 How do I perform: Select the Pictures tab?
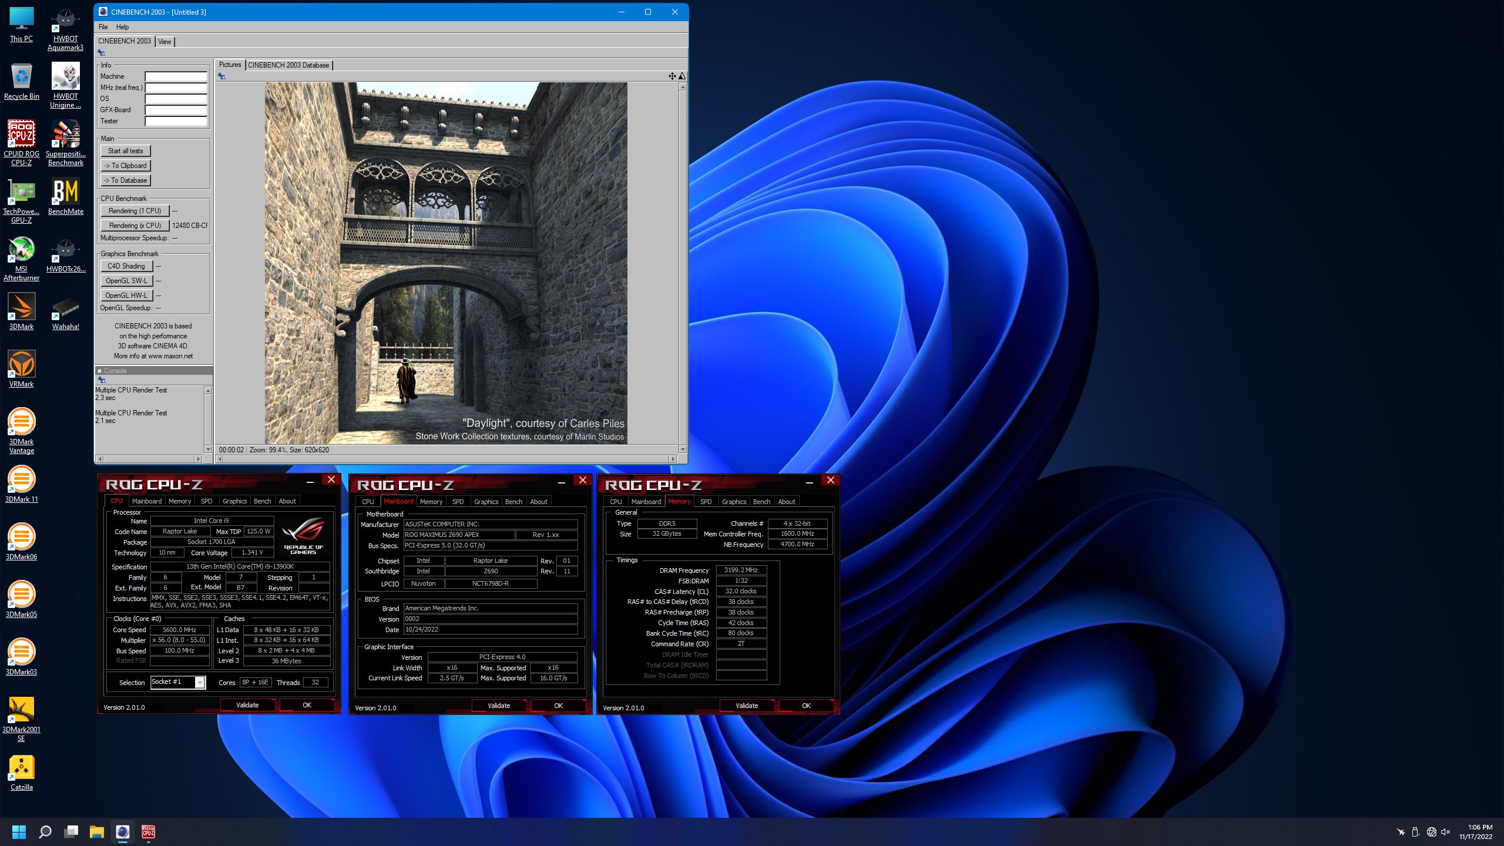230,65
